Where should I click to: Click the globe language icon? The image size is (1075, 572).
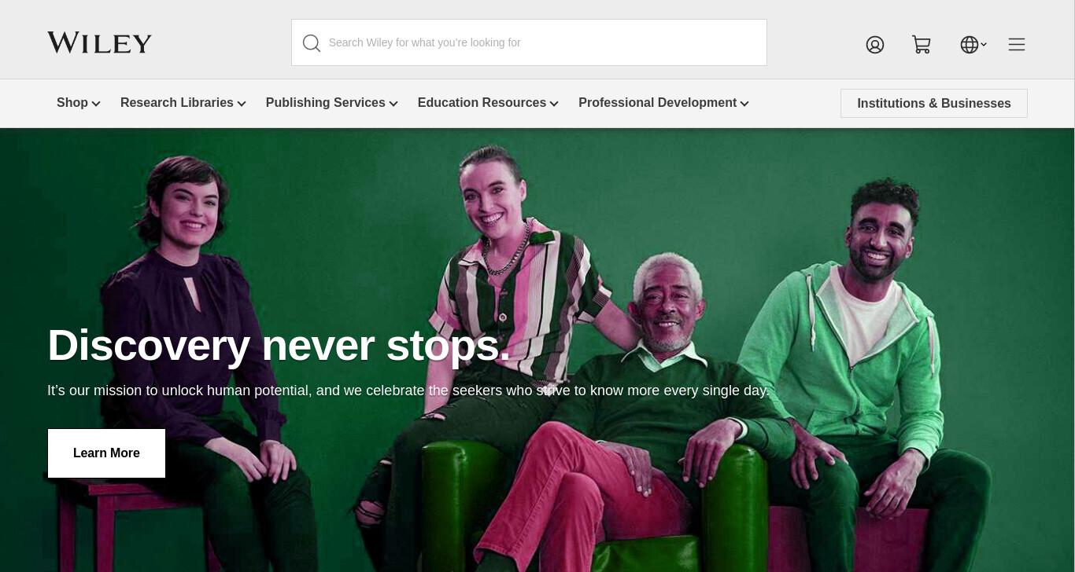970,45
